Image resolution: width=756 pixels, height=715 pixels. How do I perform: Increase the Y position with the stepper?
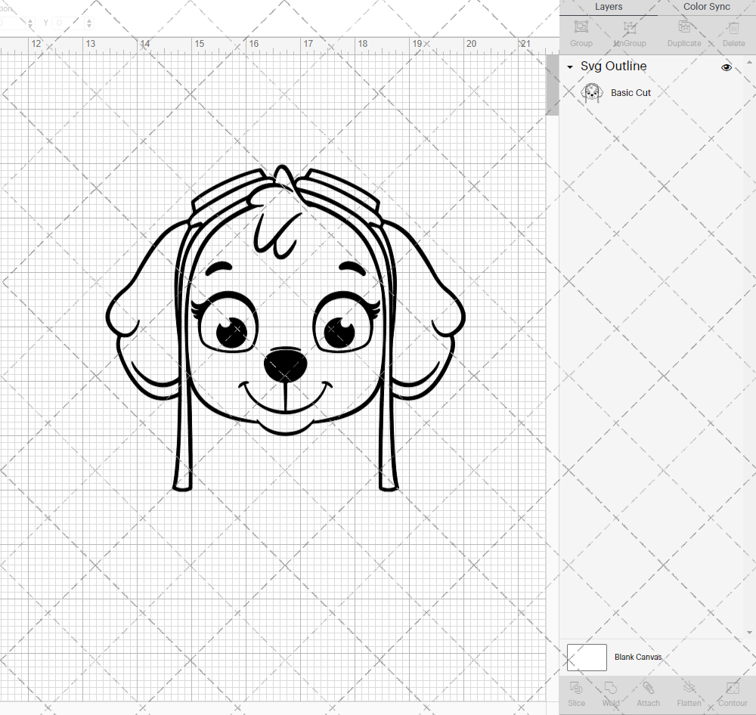coord(88,20)
